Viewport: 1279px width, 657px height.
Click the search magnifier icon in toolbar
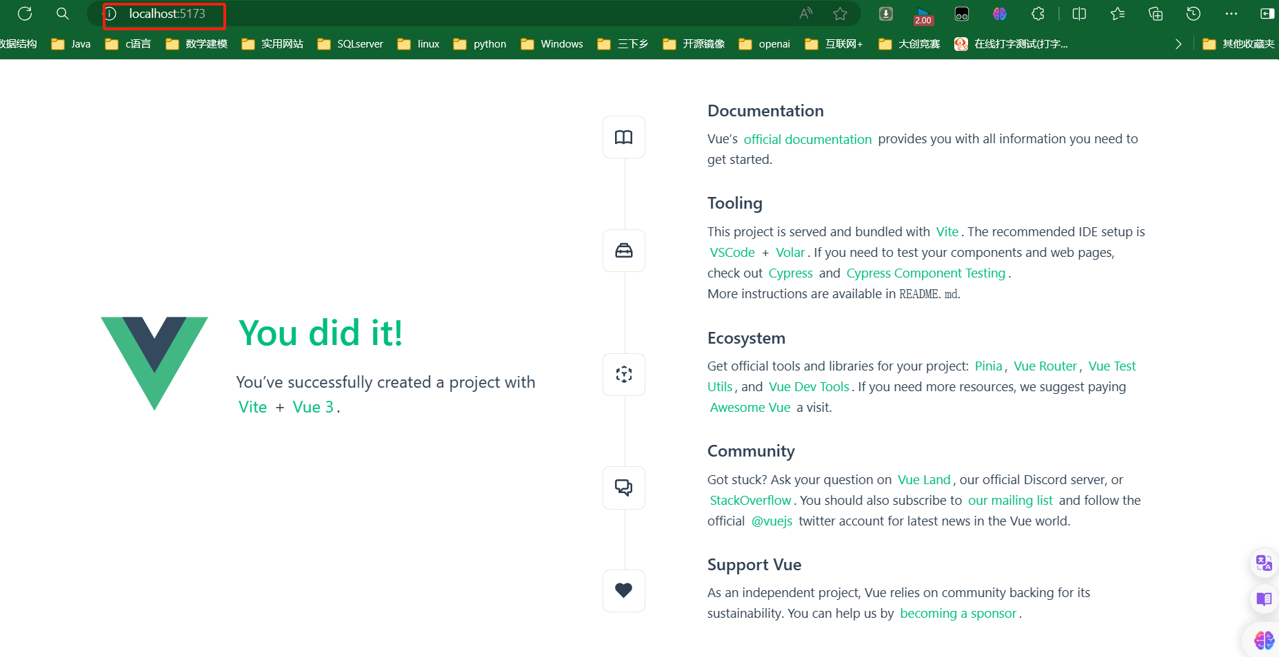click(63, 14)
